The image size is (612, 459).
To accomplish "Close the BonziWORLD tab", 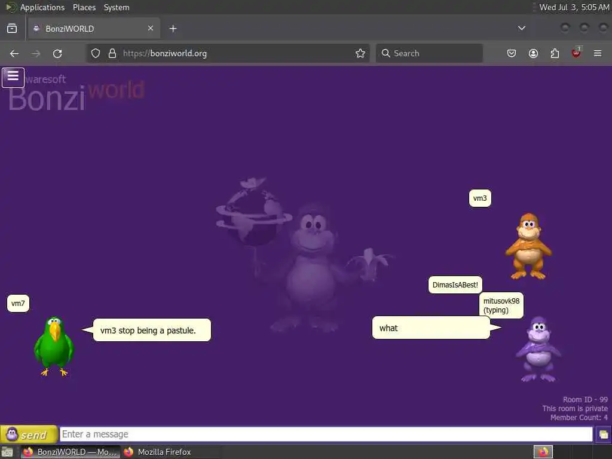I will (x=150, y=28).
